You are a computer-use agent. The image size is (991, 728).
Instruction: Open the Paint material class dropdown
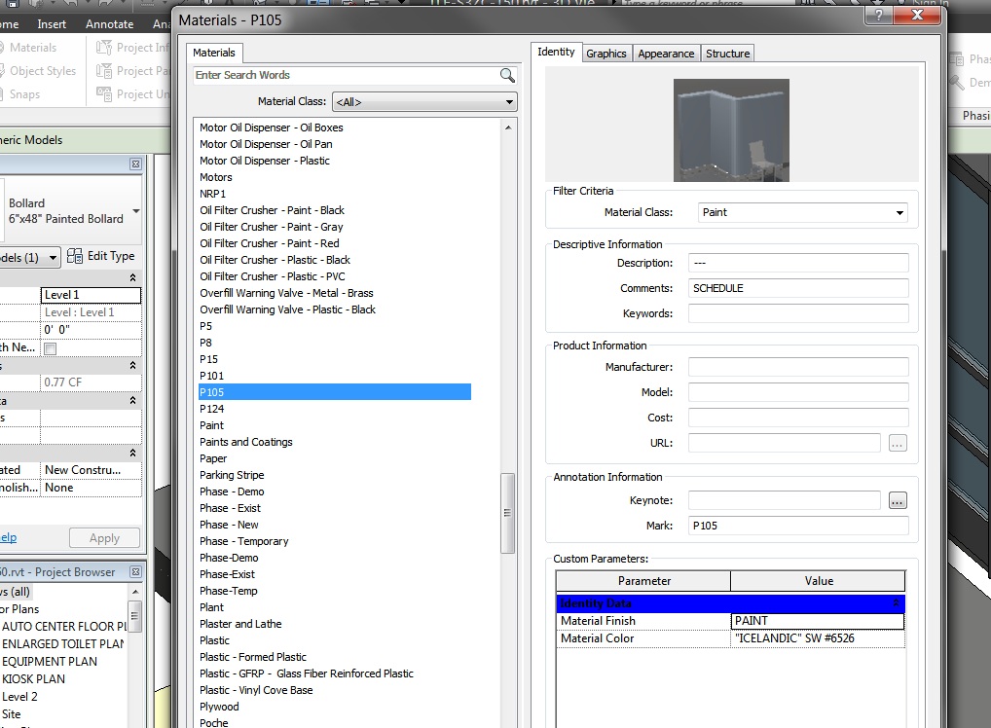[x=802, y=212]
